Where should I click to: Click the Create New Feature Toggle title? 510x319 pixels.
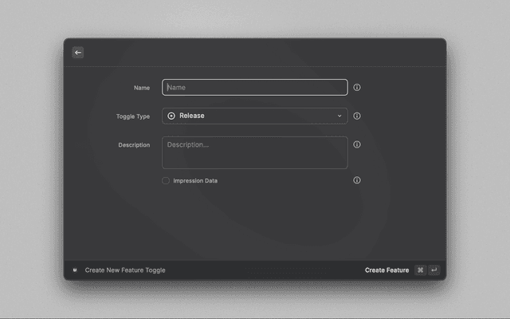pos(125,270)
